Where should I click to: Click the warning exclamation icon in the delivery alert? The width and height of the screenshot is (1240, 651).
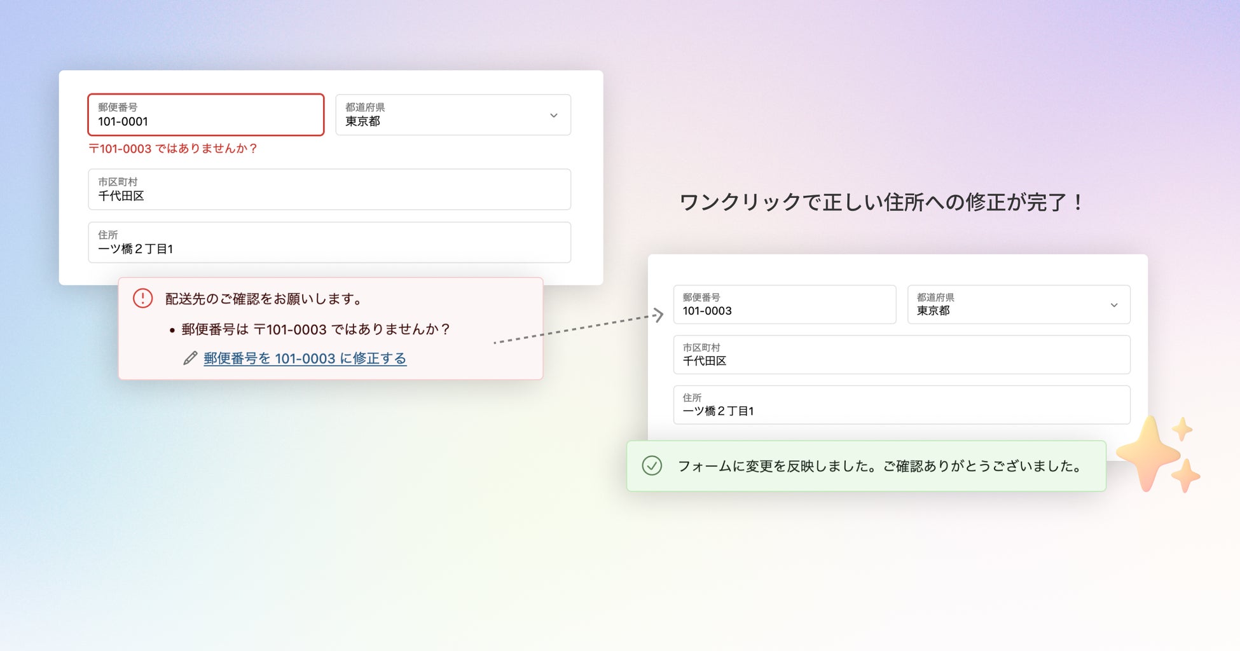[x=142, y=298]
